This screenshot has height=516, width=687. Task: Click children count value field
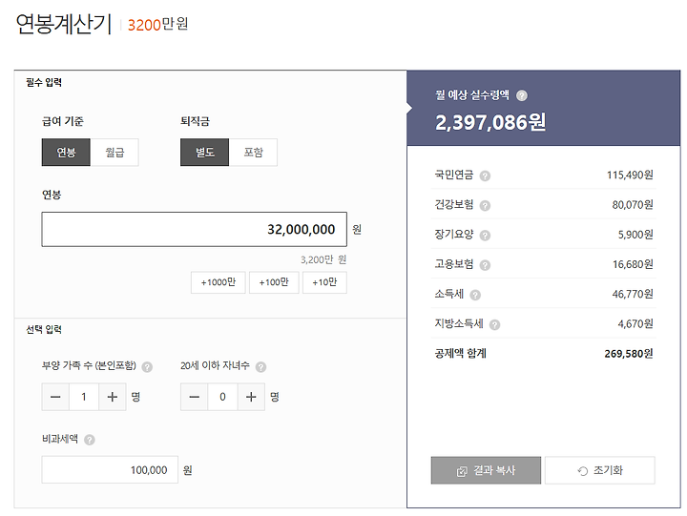222,397
